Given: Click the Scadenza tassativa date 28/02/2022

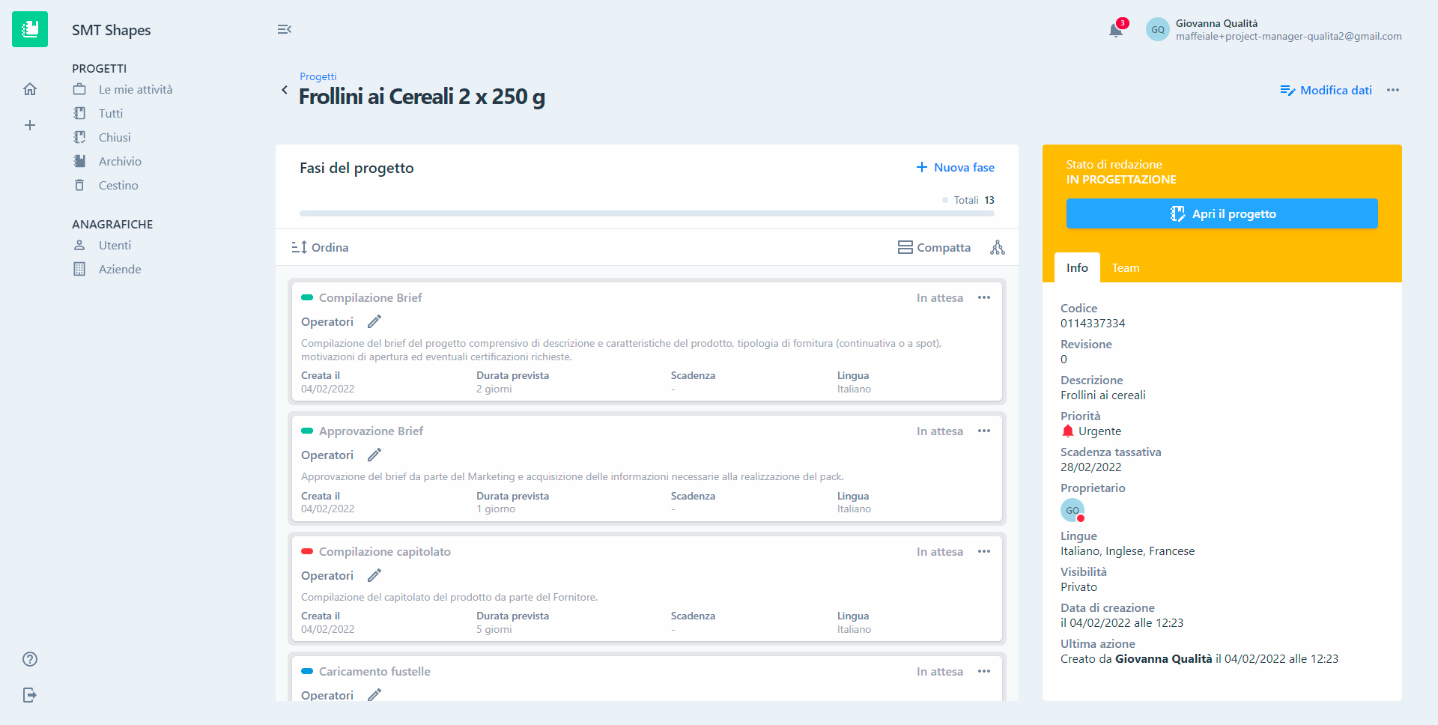Looking at the screenshot, I should [1091, 467].
